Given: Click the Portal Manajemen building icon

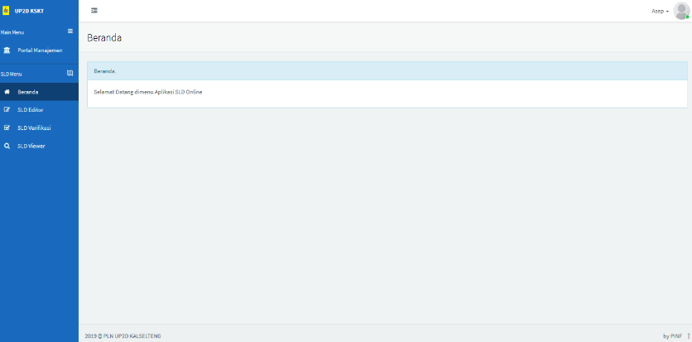Looking at the screenshot, I should pyautogui.click(x=7, y=51).
